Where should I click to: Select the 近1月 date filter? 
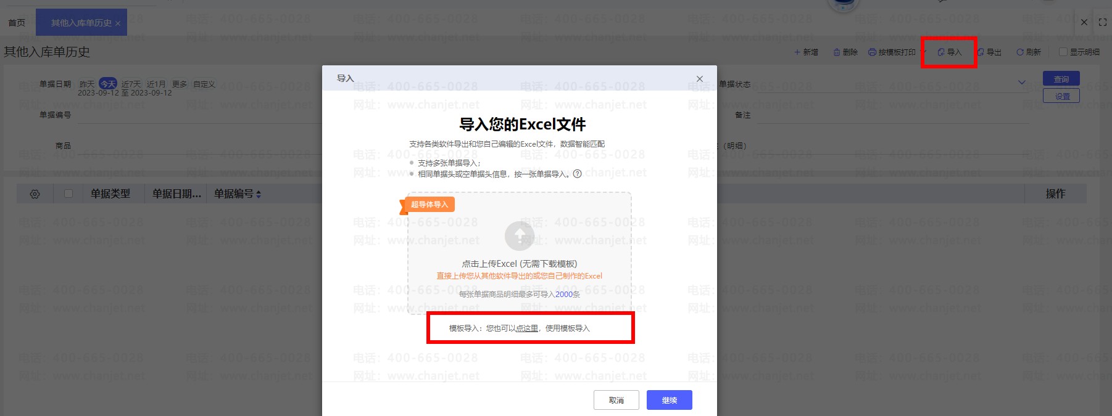(x=156, y=84)
